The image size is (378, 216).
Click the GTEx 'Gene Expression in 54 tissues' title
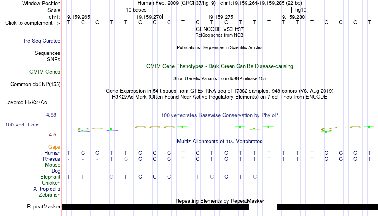pos(220,91)
